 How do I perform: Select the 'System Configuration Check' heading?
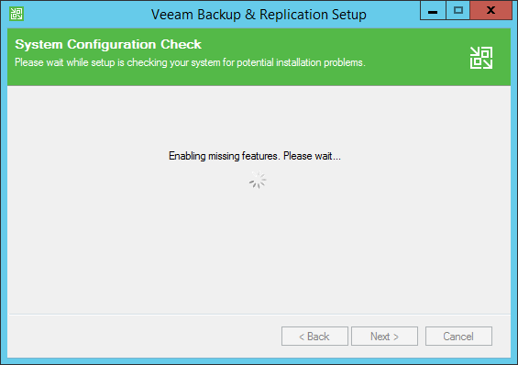tap(108, 44)
